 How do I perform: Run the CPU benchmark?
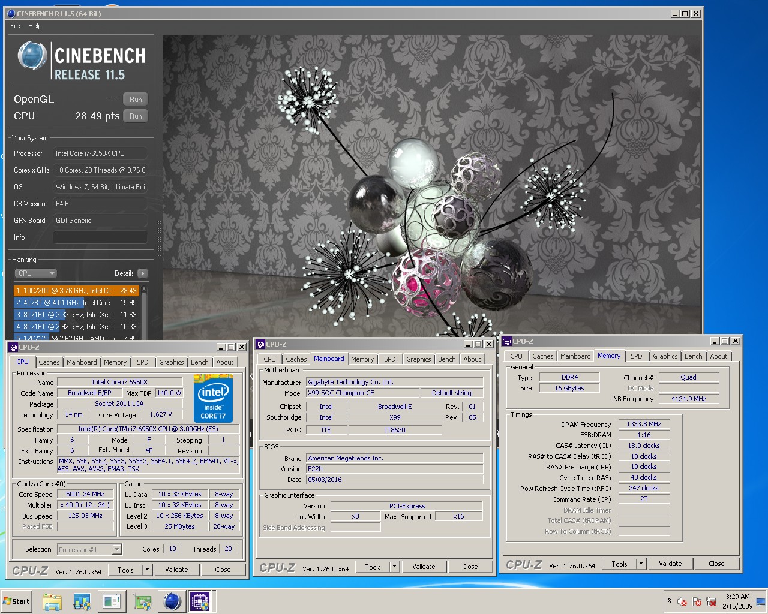(136, 116)
